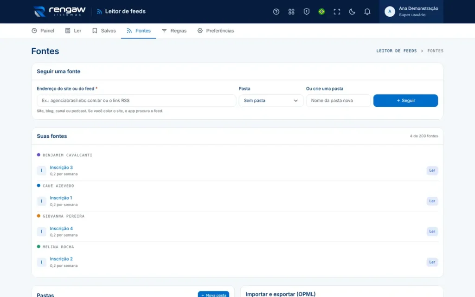475x297 pixels.
Task: Enter fullscreen with the expand icon
Action: click(337, 12)
